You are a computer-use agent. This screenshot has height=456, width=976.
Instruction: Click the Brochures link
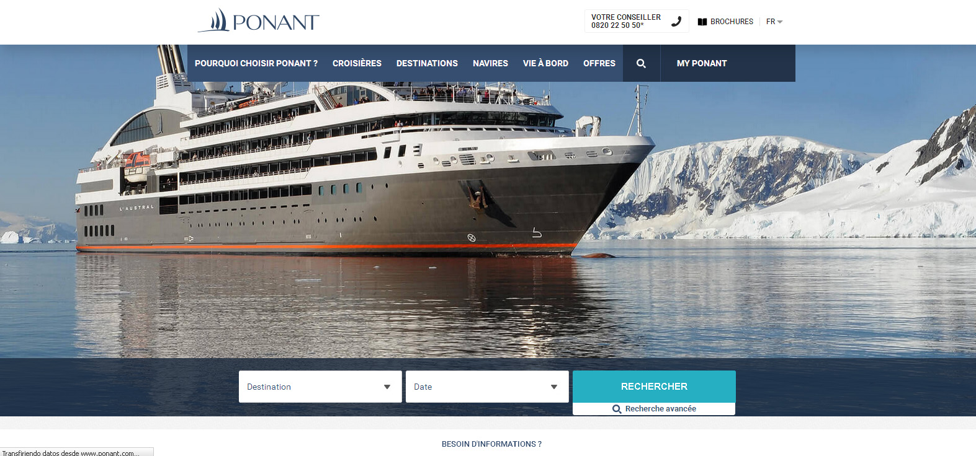732,22
